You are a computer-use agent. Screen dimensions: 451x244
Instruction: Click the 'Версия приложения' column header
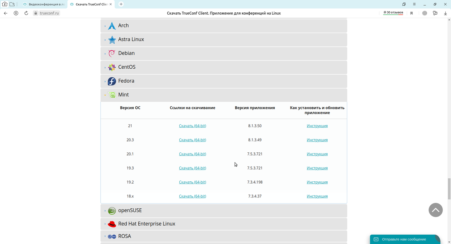(255, 108)
